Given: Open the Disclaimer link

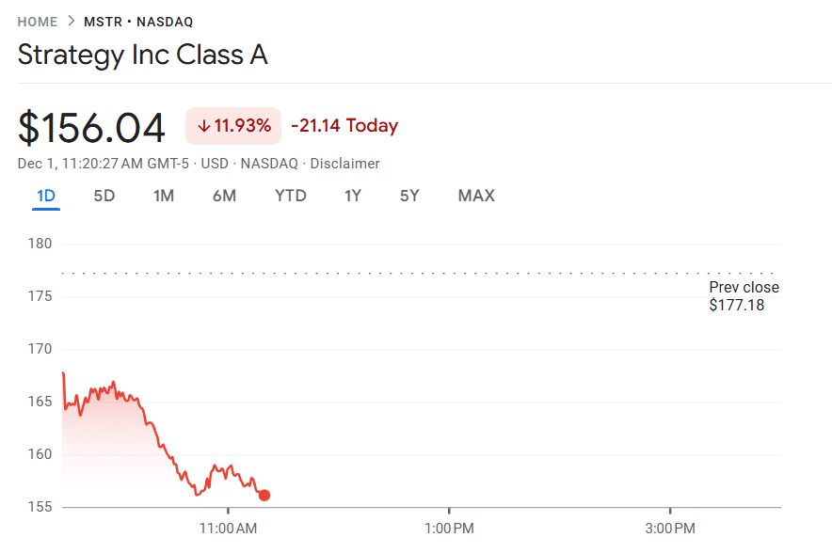Looking at the screenshot, I should 345,163.
